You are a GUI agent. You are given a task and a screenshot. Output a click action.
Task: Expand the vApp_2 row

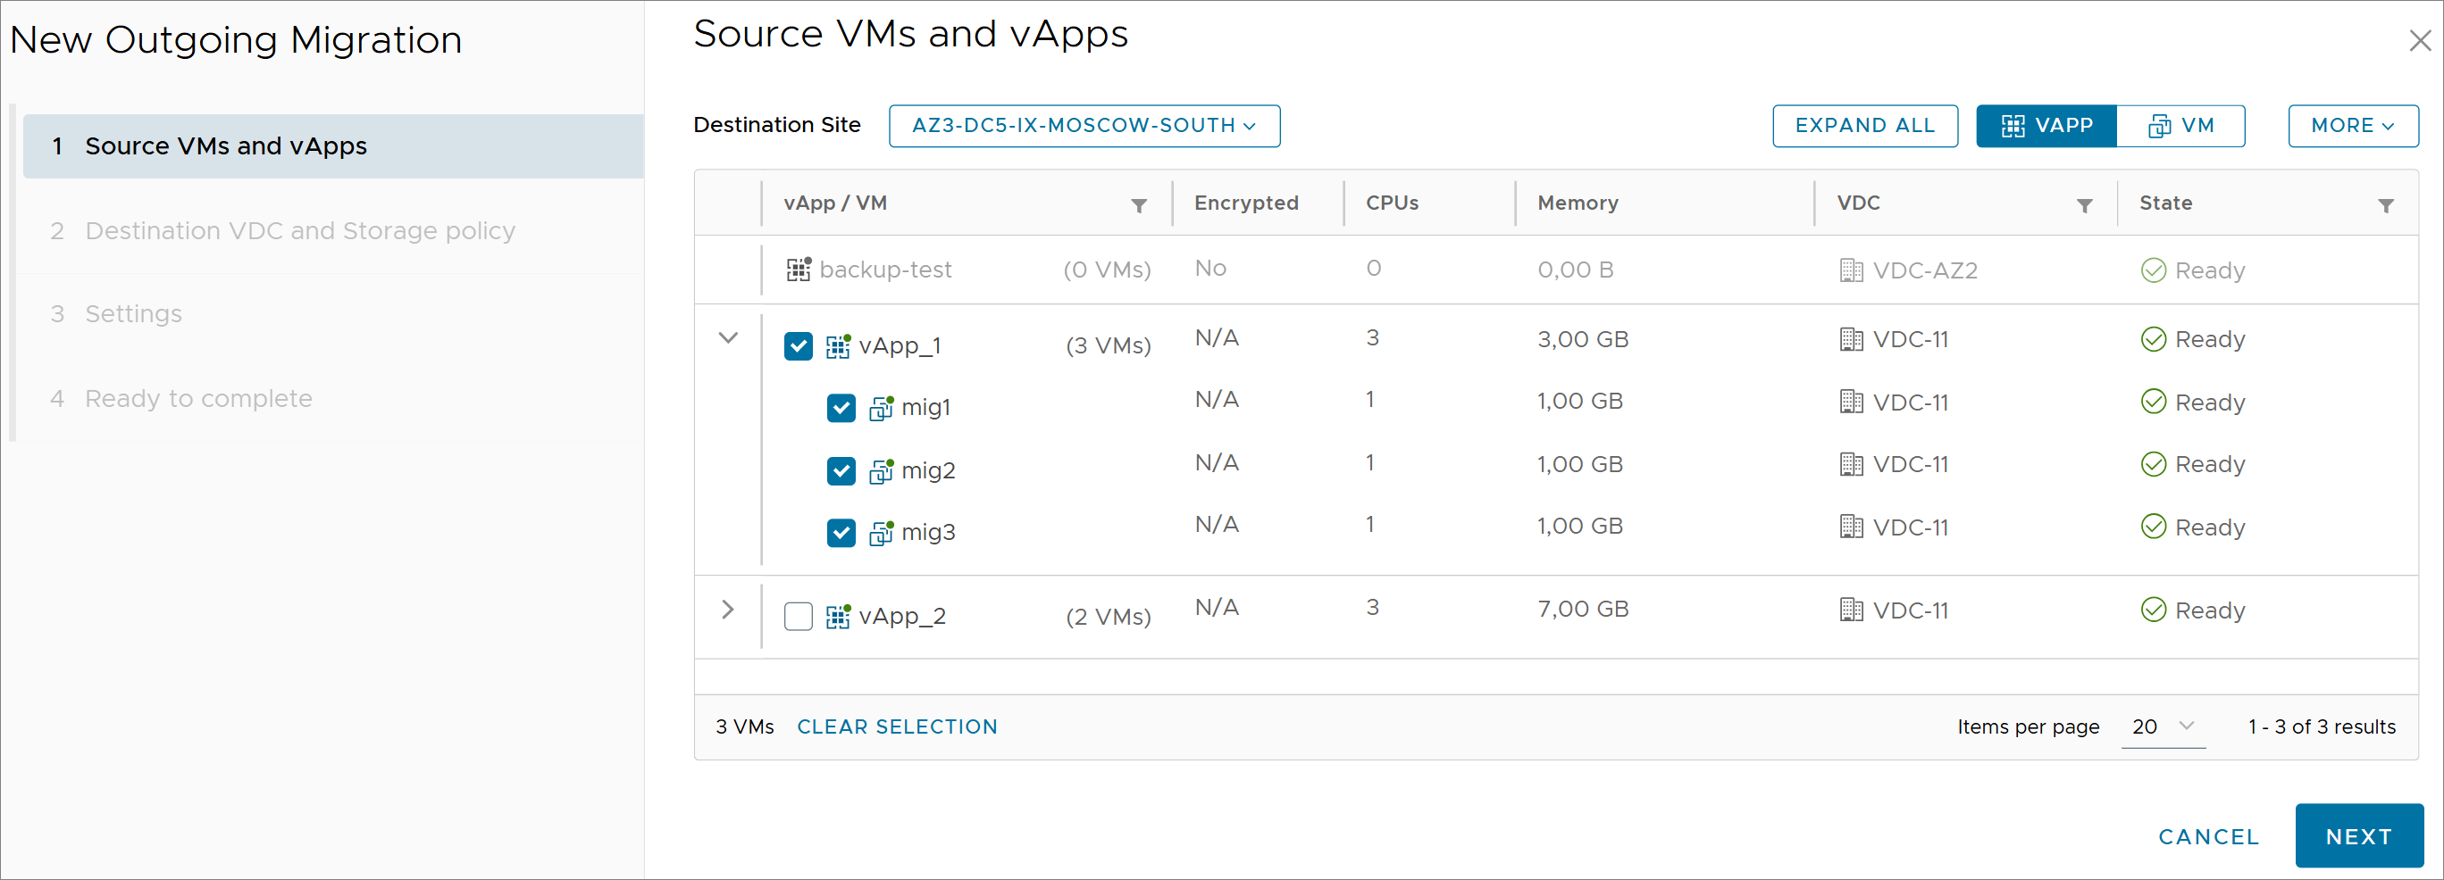[x=728, y=610]
